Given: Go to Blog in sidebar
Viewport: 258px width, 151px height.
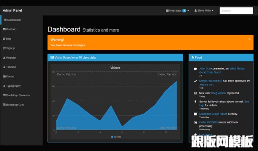Looking at the screenshot, I should [21, 39].
